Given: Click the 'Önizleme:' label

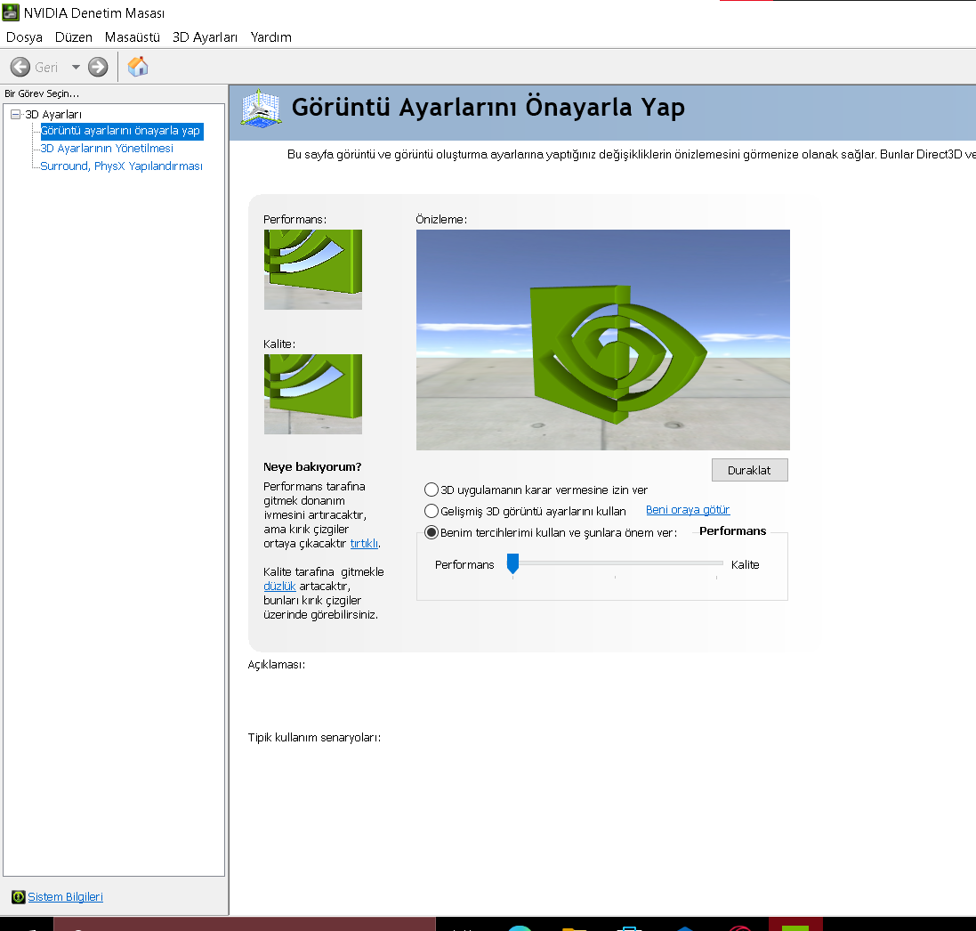Looking at the screenshot, I should coord(441,219).
